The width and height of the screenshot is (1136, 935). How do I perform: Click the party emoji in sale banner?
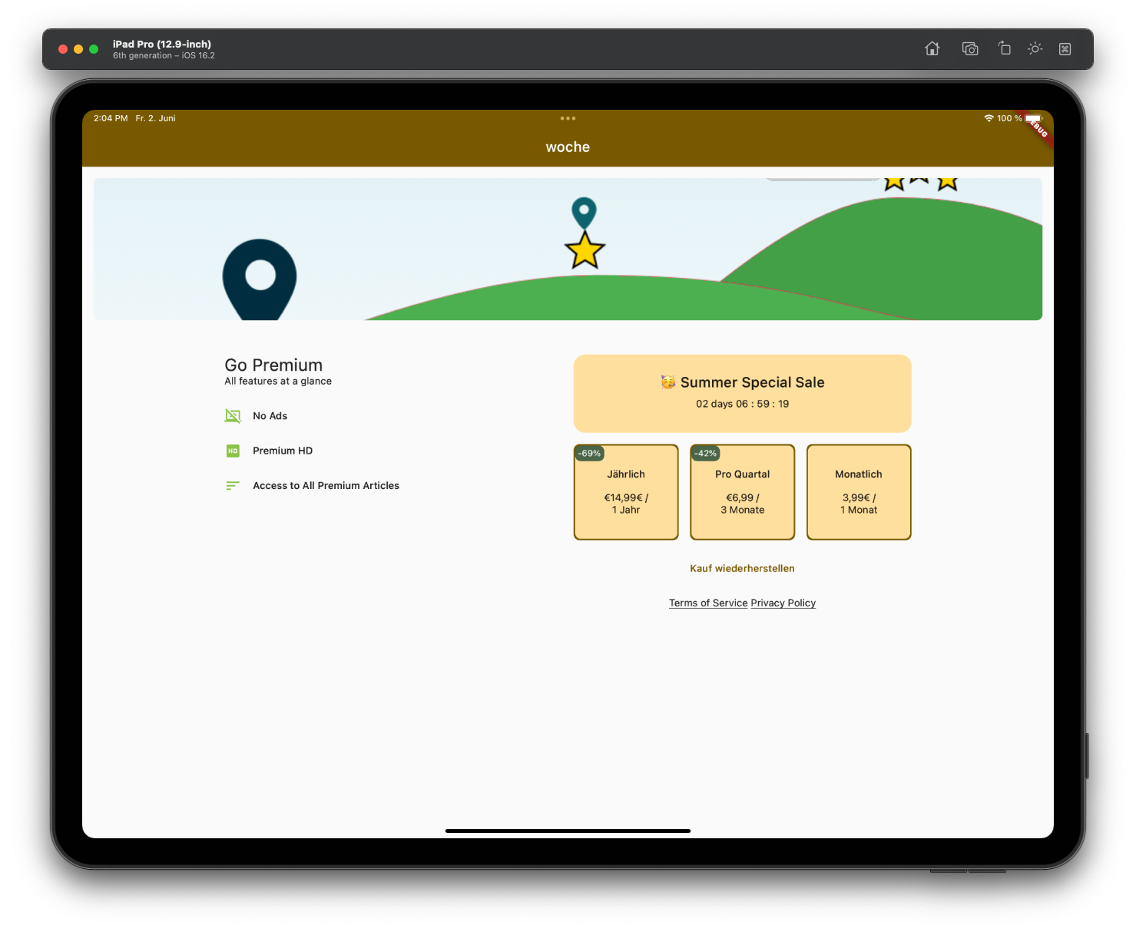tap(668, 382)
